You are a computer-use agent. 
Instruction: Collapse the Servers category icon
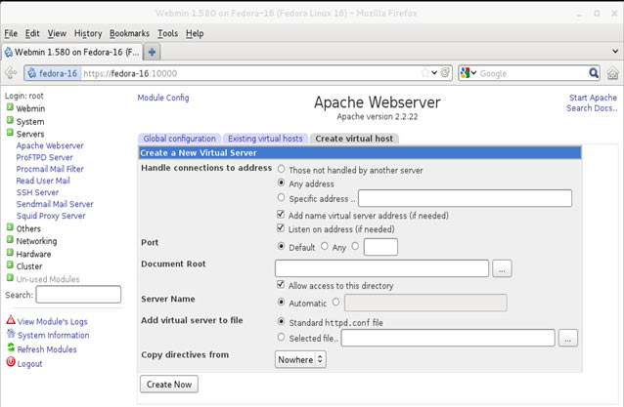coord(10,133)
